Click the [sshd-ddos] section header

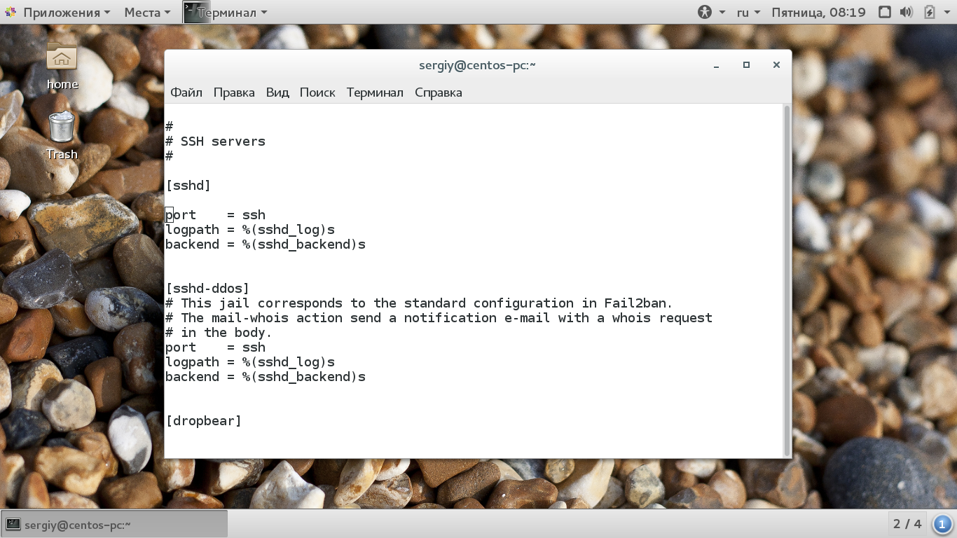(x=207, y=289)
